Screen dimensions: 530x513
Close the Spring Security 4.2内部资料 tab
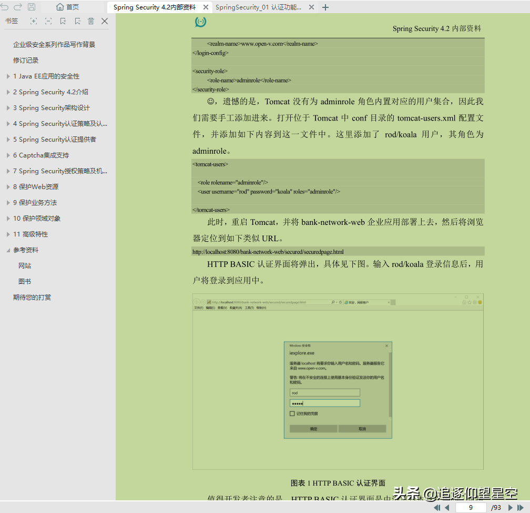[x=206, y=7]
